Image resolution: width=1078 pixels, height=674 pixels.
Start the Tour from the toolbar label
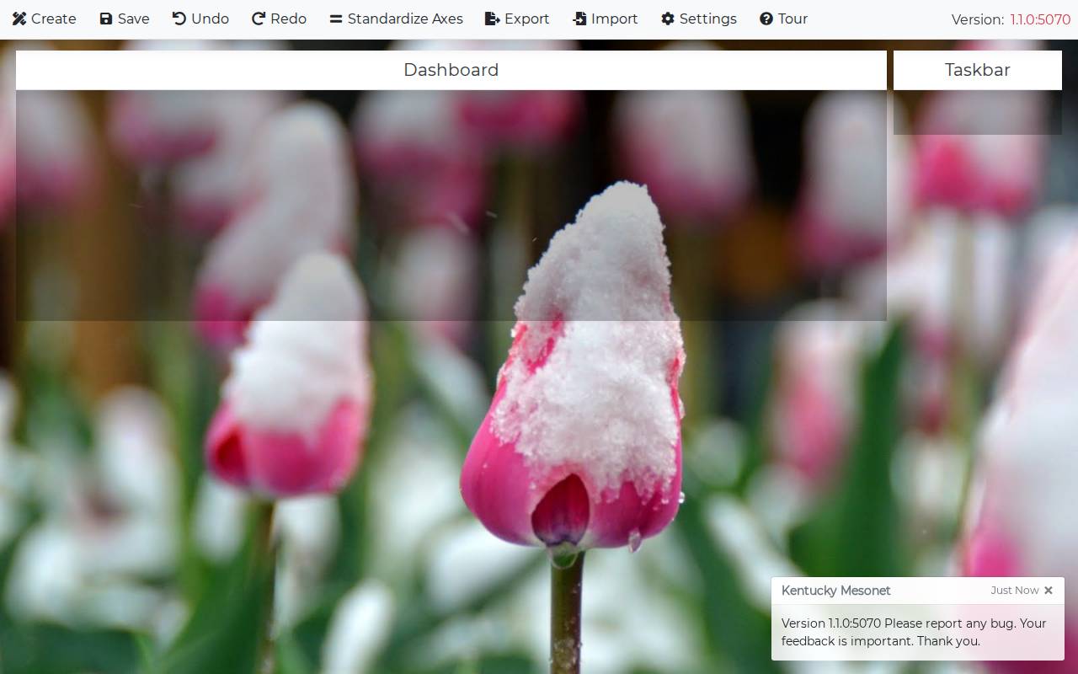(x=793, y=19)
